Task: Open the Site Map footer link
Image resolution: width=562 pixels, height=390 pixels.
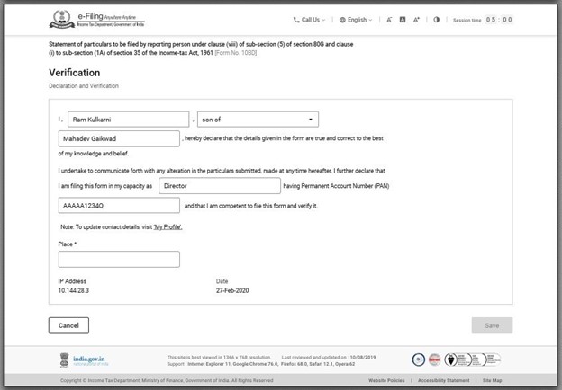Action: 492,381
